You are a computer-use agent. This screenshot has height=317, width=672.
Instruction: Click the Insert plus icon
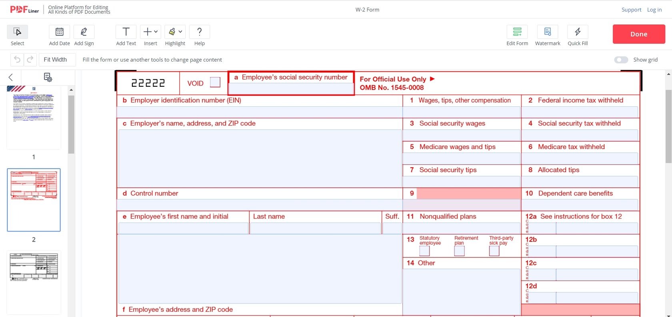[x=148, y=32]
